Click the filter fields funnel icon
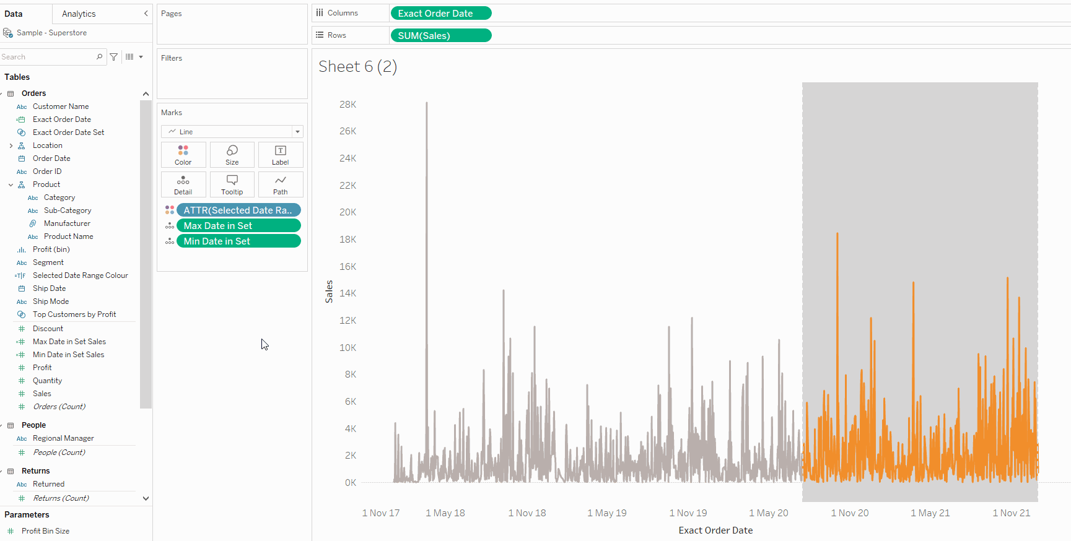The height and width of the screenshot is (541, 1071). click(114, 57)
